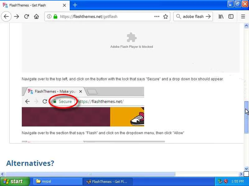This screenshot has width=249, height=186.
Task: Click the red shield security tray icon
Action: (226, 181)
